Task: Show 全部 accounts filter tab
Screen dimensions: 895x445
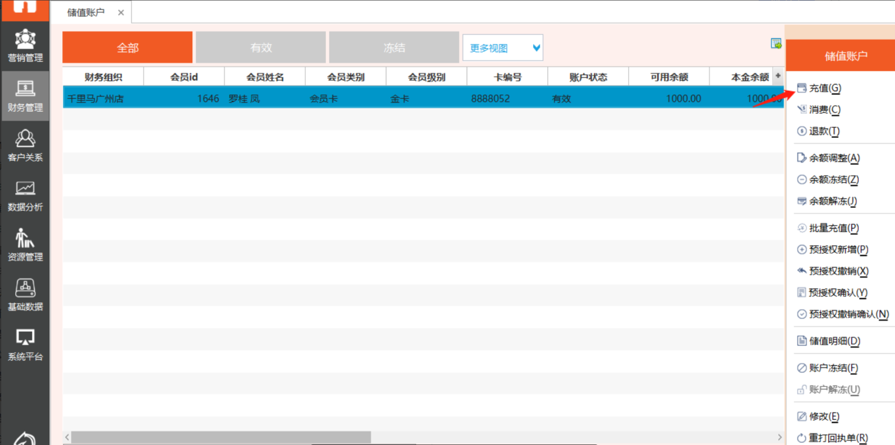Action: (127, 48)
